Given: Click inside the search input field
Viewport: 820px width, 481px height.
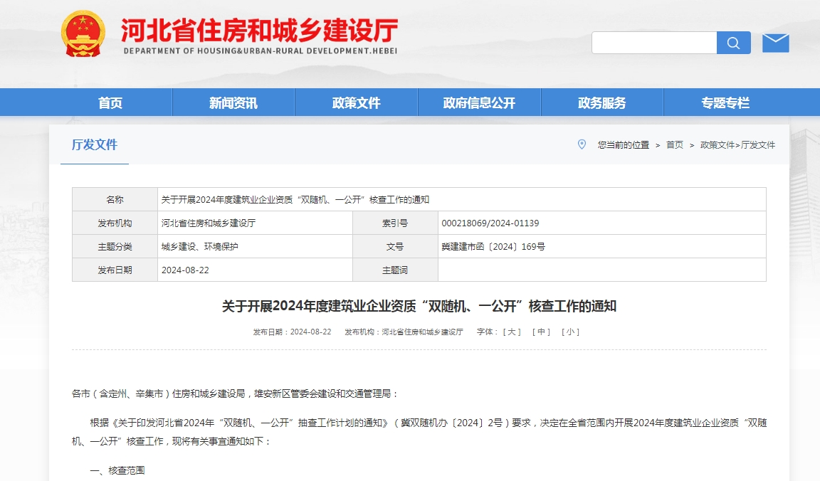Looking at the screenshot, I should [x=653, y=43].
